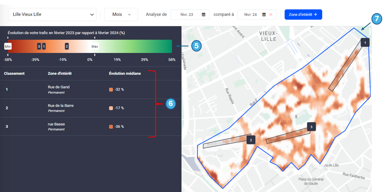Screen dimensions: 383x192
Task: Click the Zone d'intérêt + button
Action: [x=303, y=15]
